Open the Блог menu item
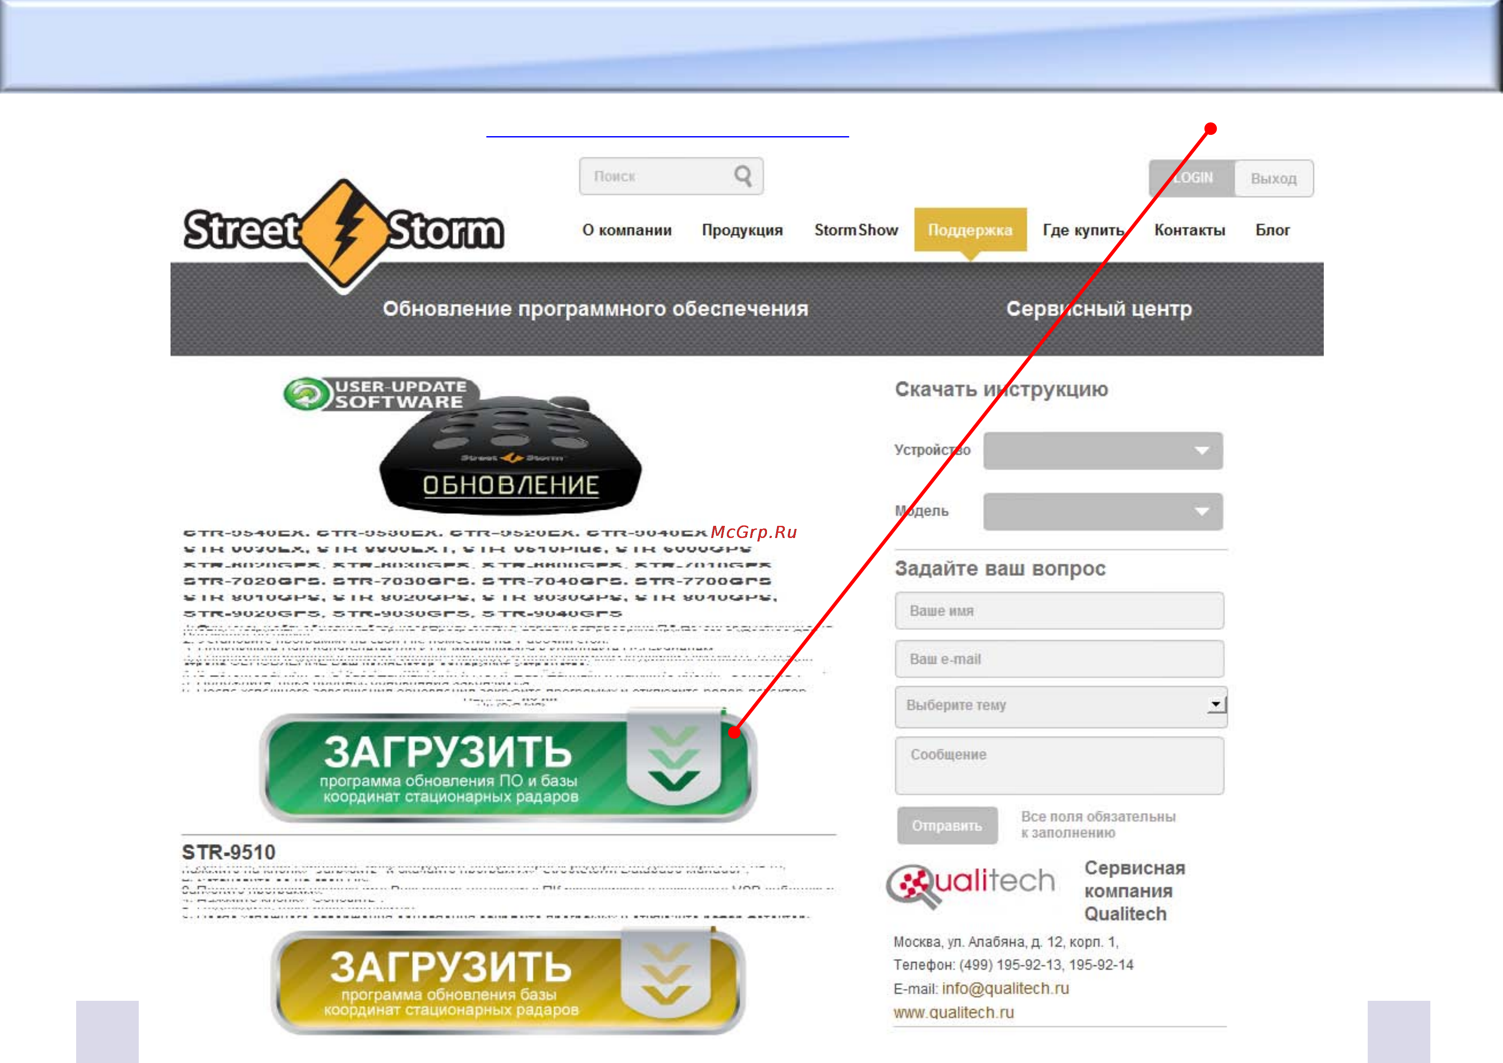 (1272, 230)
